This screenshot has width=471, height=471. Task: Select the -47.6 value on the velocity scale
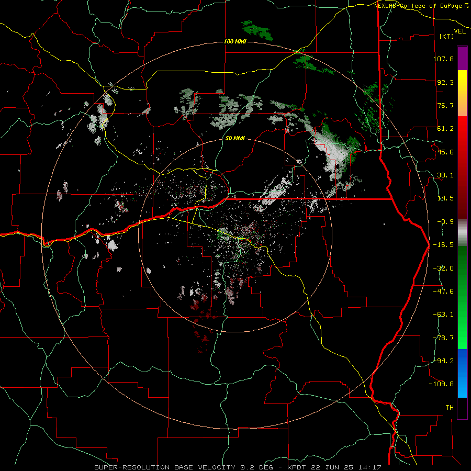click(443, 291)
